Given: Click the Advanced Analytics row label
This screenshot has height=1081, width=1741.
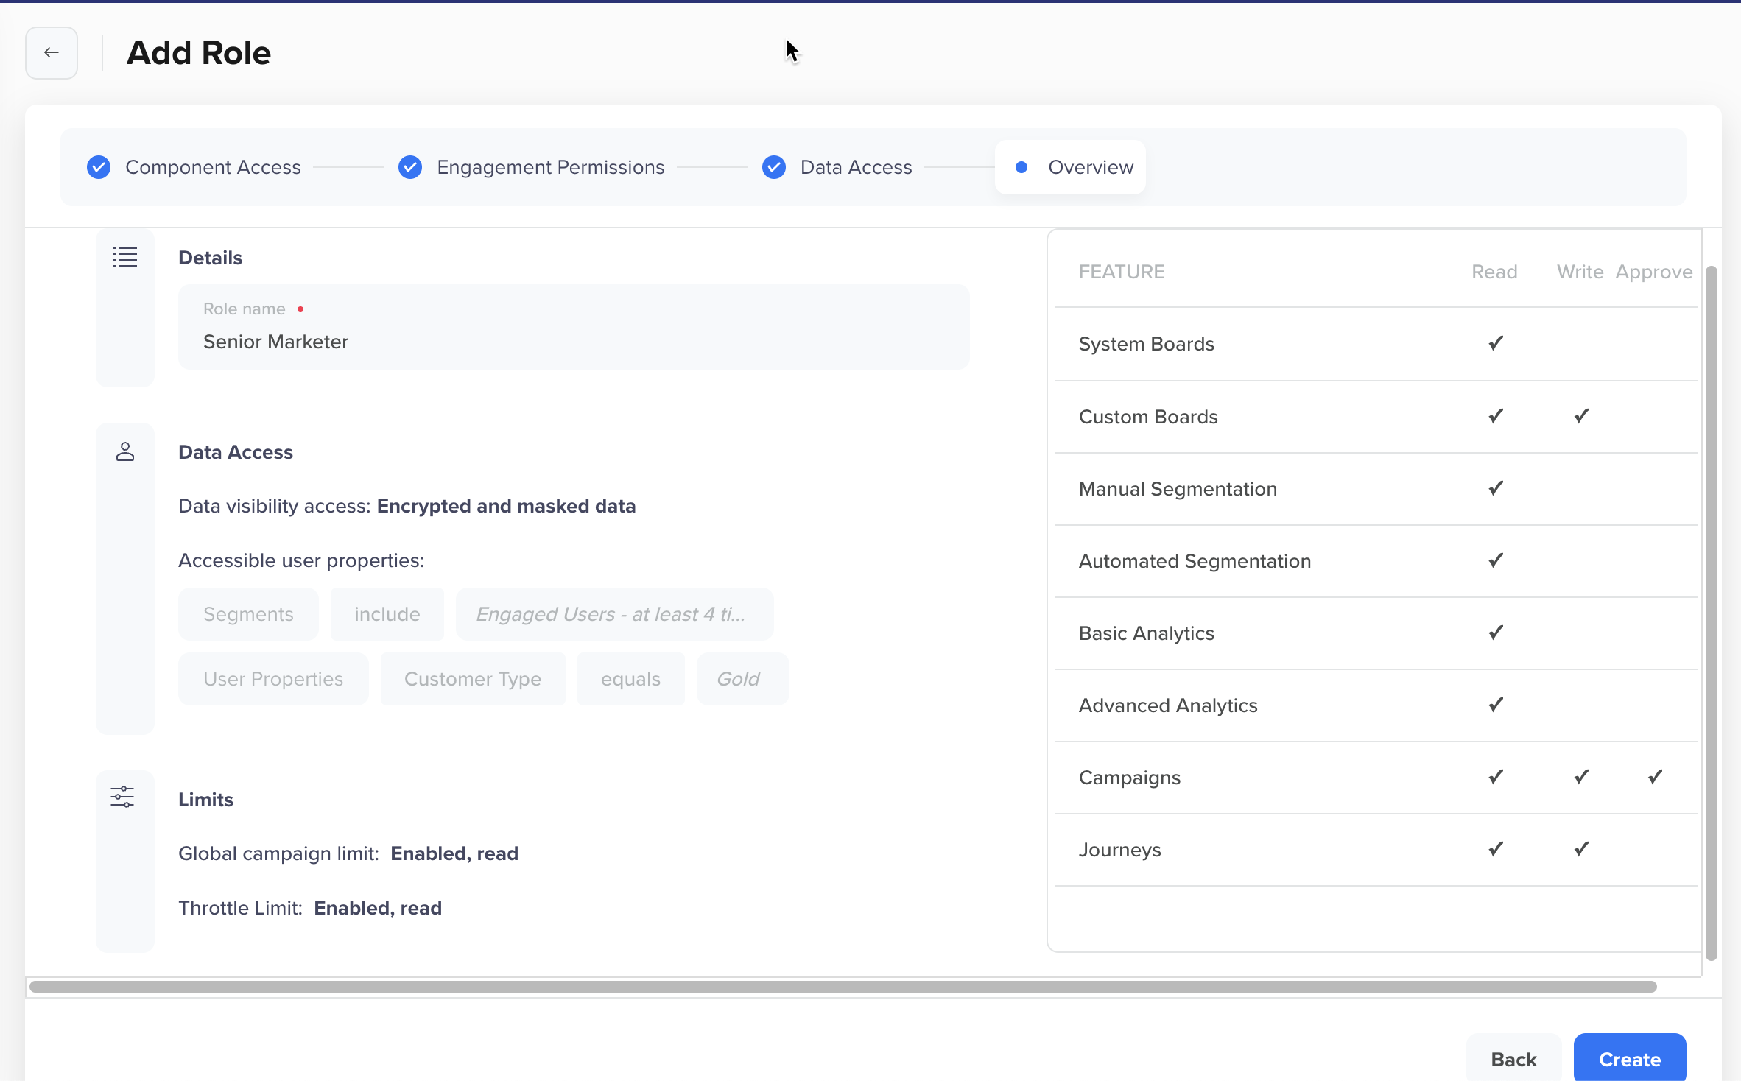Looking at the screenshot, I should coord(1168,705).
